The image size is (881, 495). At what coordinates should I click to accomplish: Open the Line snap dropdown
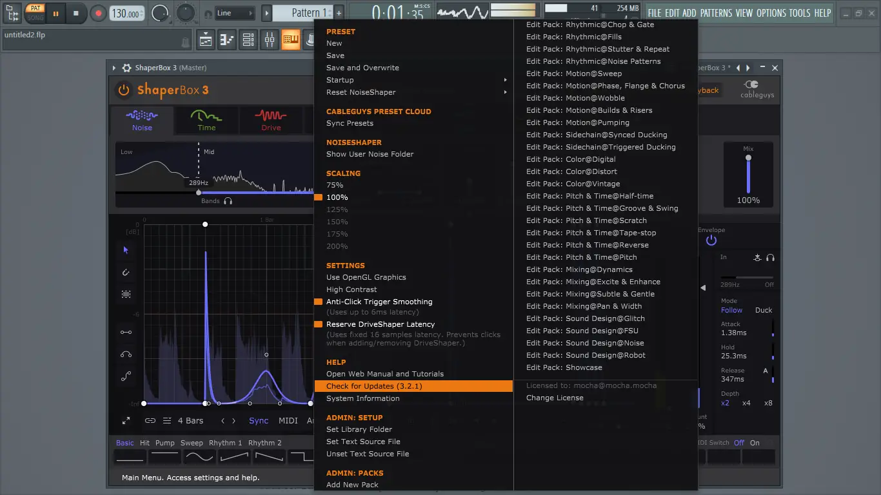click(x=235, y=13)
